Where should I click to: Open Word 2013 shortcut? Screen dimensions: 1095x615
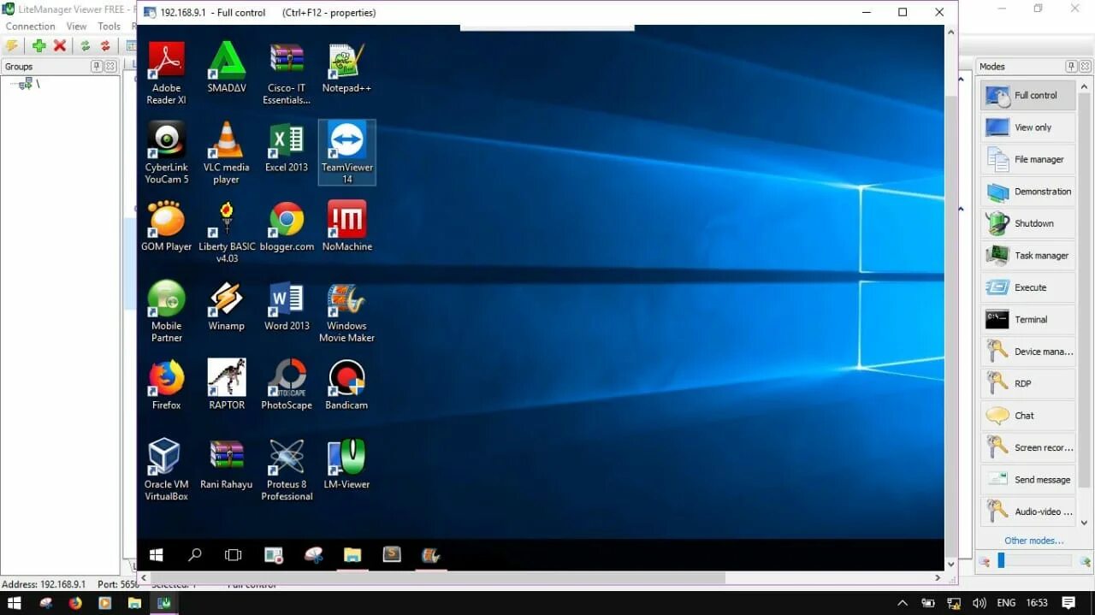tap(287, 306)
